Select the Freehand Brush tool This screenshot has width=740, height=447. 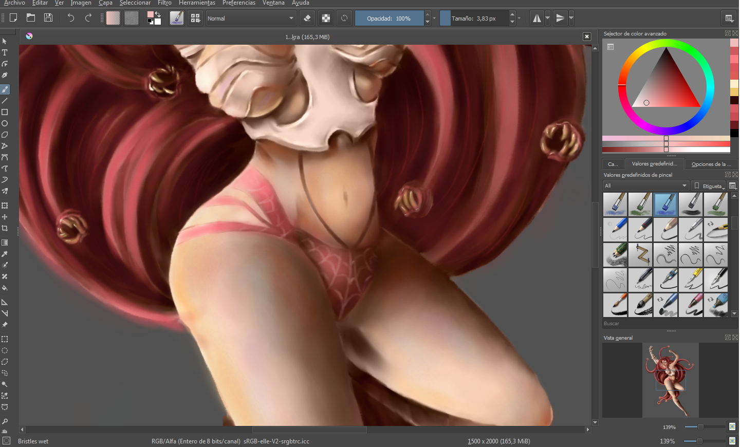pyautogui.click(x=5, y=89)
